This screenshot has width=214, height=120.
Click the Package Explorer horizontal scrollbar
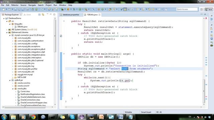tap(25, 107)
